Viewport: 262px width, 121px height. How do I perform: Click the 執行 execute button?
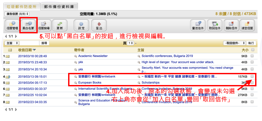click(x=251, y=43)
